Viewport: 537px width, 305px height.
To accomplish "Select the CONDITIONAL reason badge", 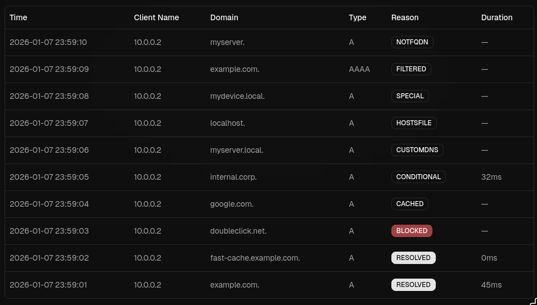I will pos(418,177).
